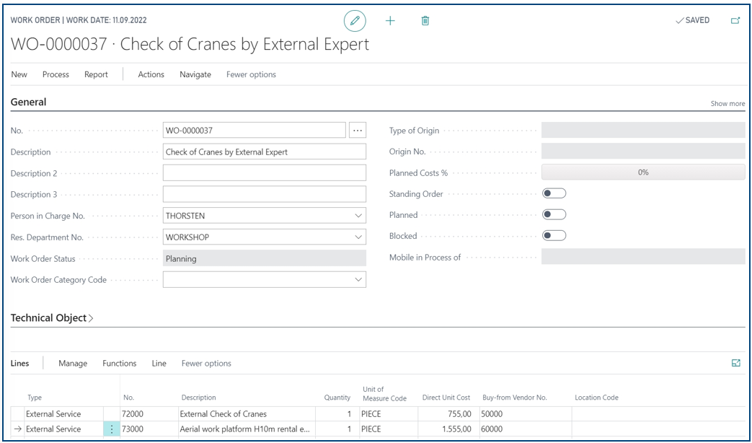Viewport: 752px width, 443px height.
Task: Open the Navigate menu
Action: coord(195,74)
